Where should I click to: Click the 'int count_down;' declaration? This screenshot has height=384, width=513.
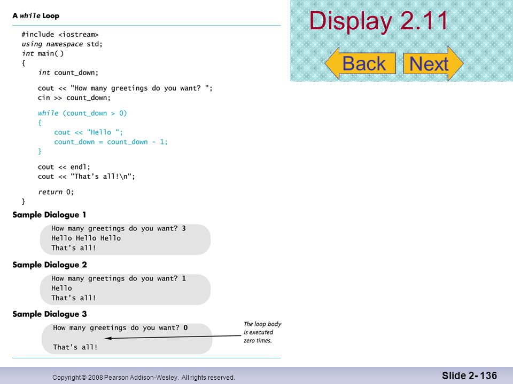pyautogui.click(x=68, y=73)
